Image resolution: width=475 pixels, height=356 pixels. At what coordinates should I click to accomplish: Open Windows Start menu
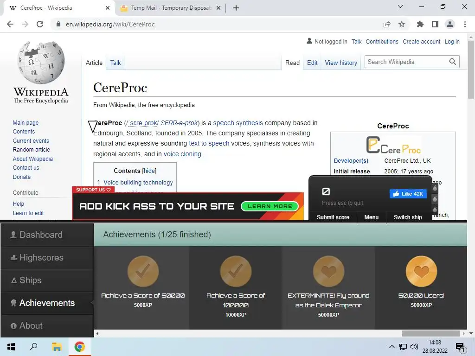pyautogui.click(x=11, y=347)
